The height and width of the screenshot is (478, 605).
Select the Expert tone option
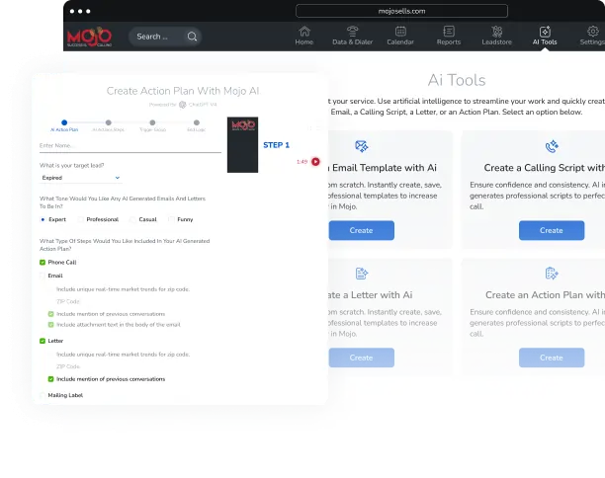[43, 219]
